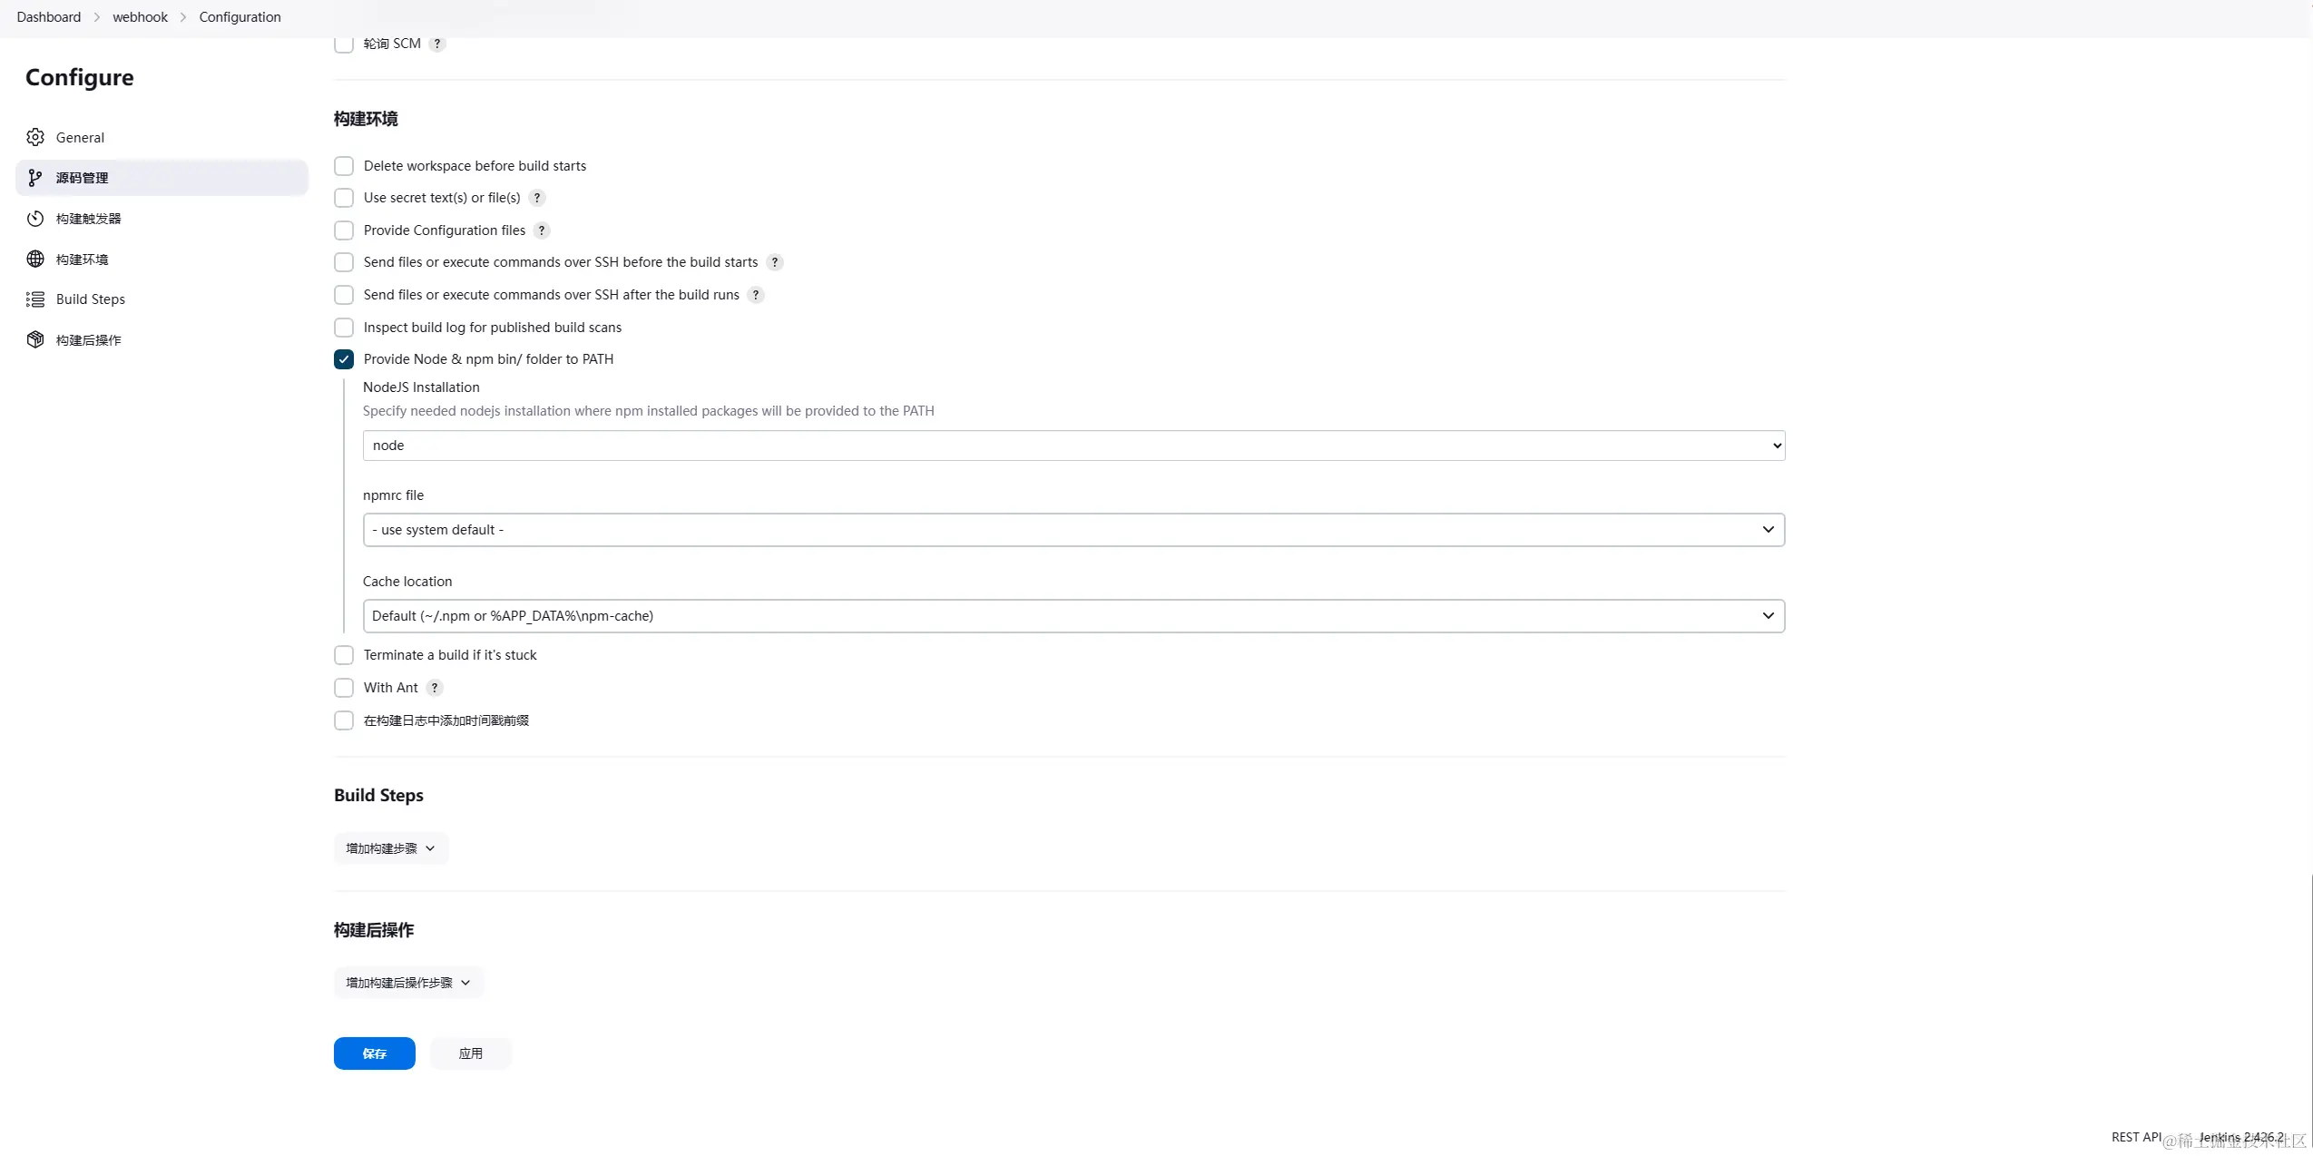Open the Cache location dropdown
Screen dimensions: 2313x1156
click(1073, 616)
